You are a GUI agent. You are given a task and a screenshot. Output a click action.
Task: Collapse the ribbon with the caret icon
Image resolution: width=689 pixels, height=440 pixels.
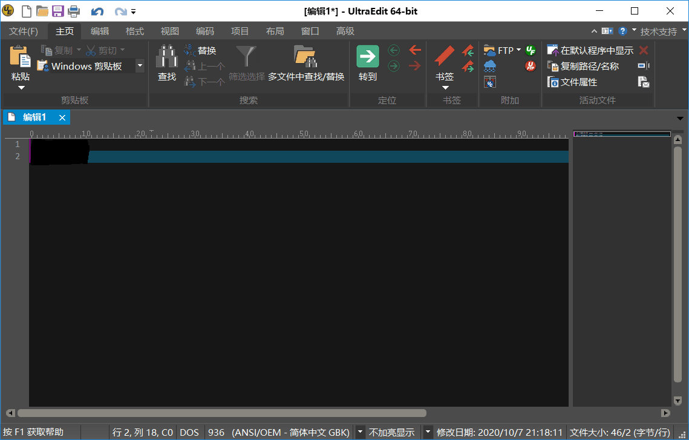point(594,31)
